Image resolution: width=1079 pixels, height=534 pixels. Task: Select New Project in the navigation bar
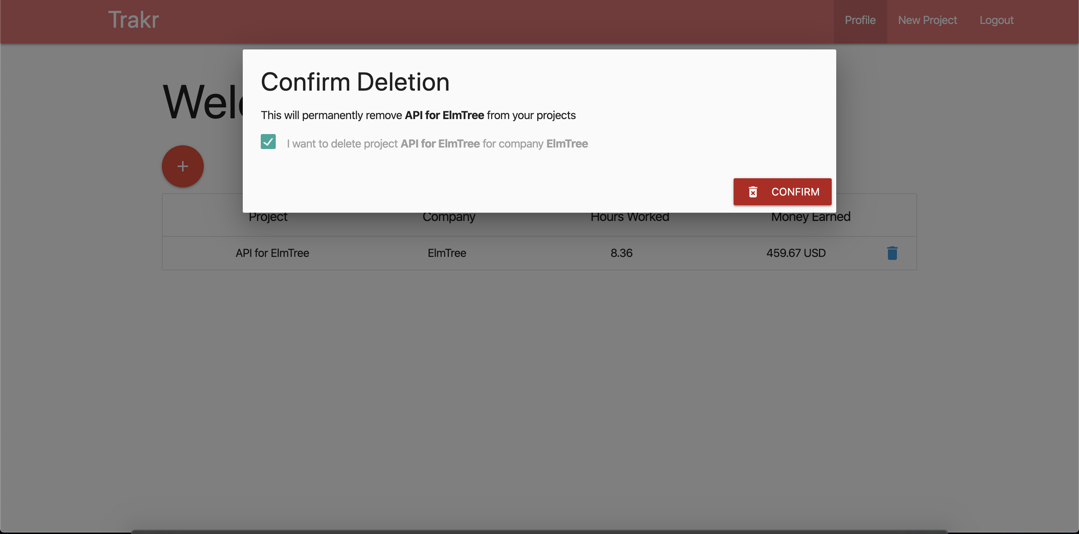pos(927,20)
